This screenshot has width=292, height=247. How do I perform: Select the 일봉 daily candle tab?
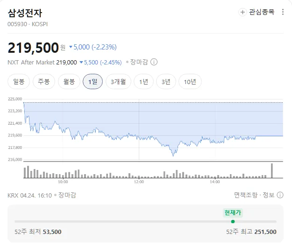pyautogui.click(x=19, y=82)
